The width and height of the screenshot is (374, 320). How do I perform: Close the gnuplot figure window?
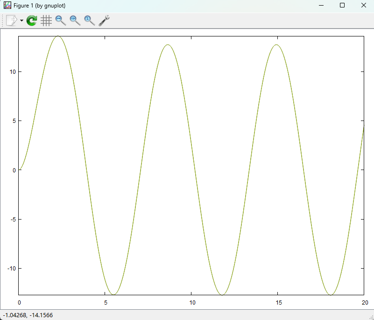pyautogui.click(x=364, y=5)
